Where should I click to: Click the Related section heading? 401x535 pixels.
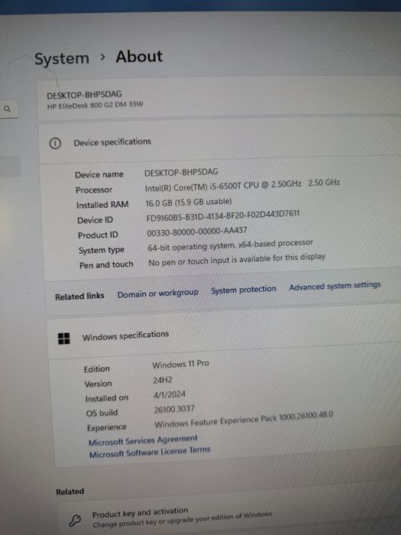click(70, 491)
